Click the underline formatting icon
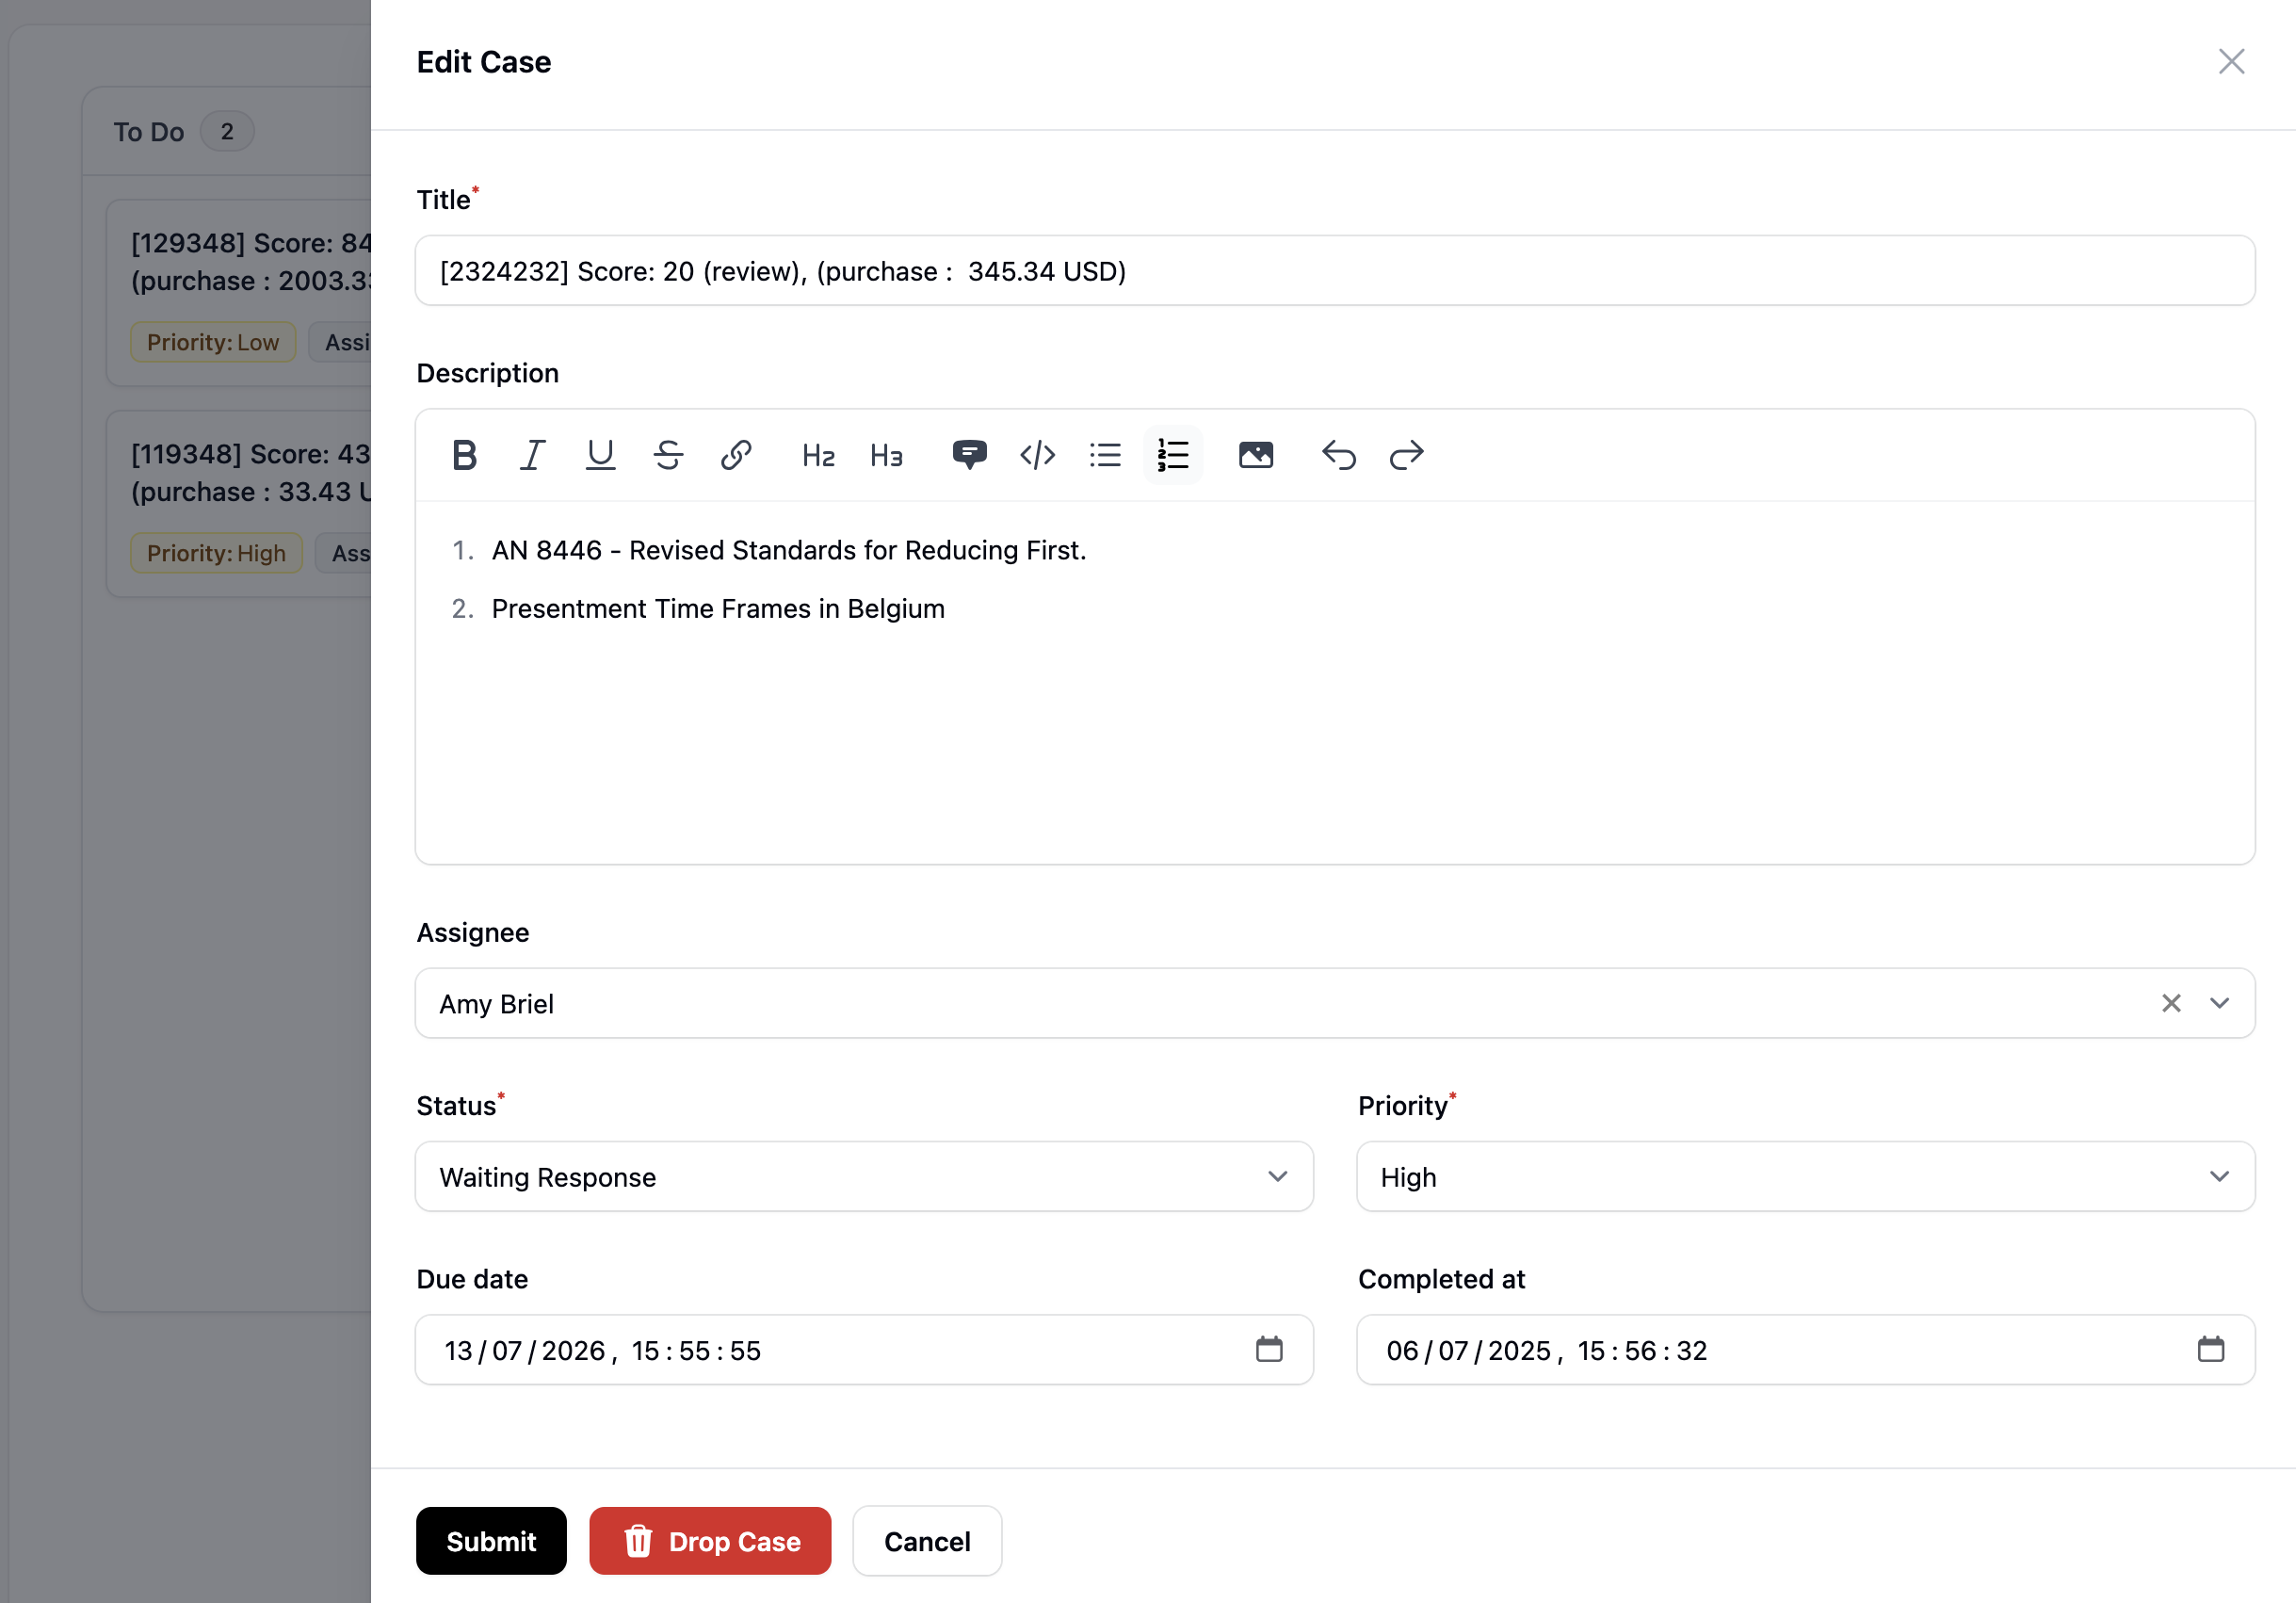This screenshot has height=1603, width=2296. 600,455
